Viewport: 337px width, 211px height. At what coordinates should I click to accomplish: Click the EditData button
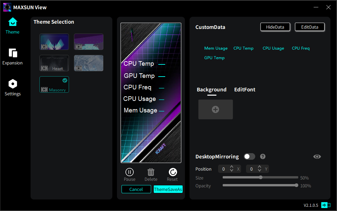(x=309, y=27)
